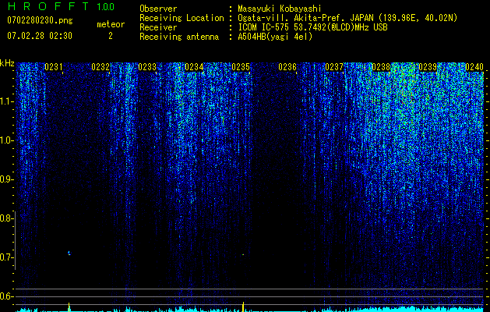Click the 0233 time marker
Image resolution: width=490 pixels, height=312 pixels.
[147, 67]
